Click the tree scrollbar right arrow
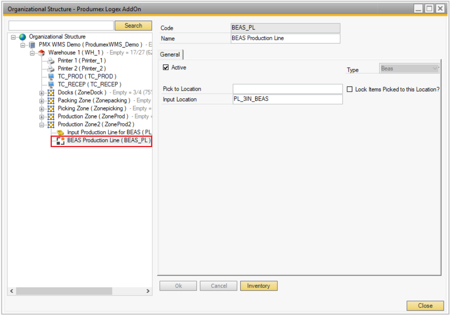 coord(148,291)
